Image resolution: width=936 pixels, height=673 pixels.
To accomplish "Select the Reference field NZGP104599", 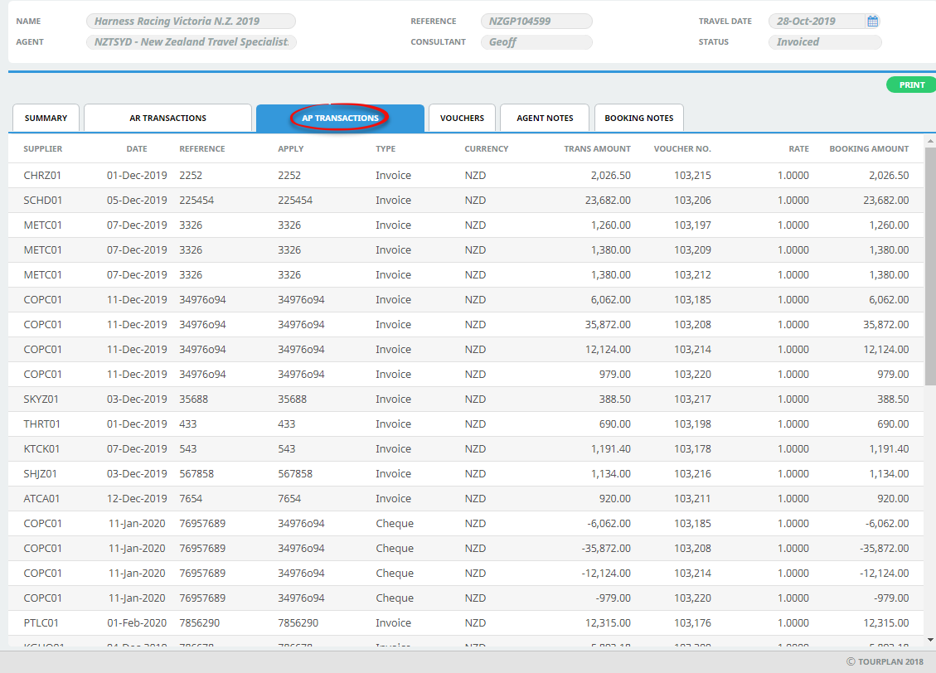I will pyautogui.click(x=536, y=22).
